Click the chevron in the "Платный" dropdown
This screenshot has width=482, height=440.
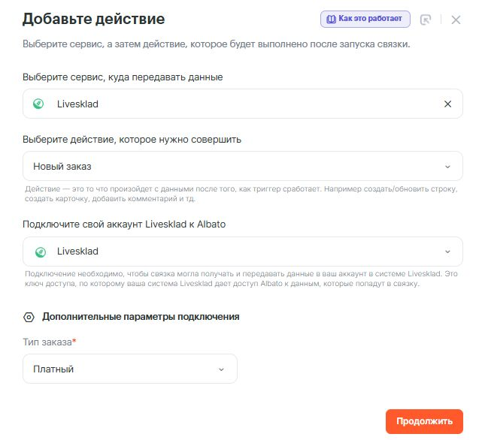pos(221,369)
